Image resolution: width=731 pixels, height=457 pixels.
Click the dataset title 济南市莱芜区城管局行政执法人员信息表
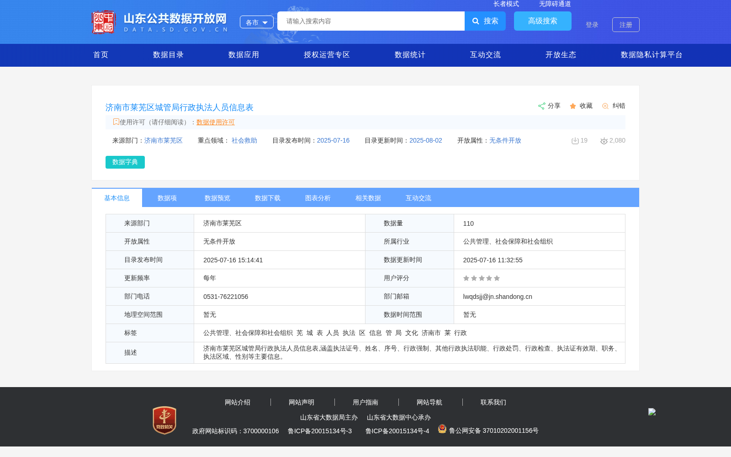(180, 107)
